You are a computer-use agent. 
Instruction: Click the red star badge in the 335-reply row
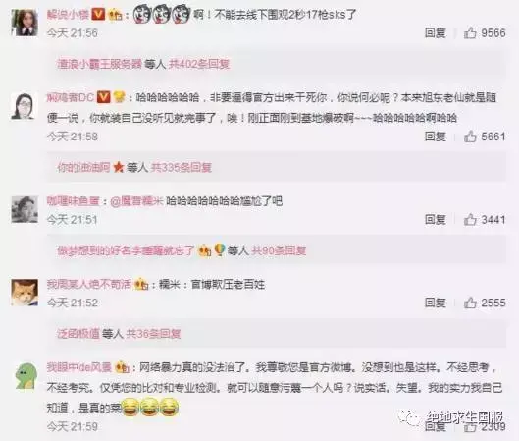click(118, 167)
